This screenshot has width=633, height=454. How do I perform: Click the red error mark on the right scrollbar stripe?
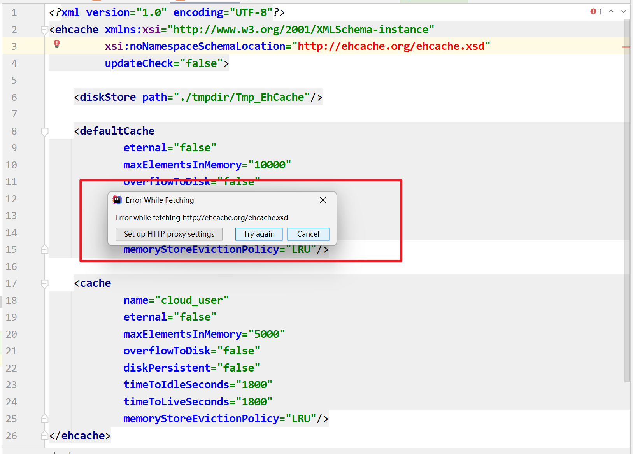(x=627, y=47)
